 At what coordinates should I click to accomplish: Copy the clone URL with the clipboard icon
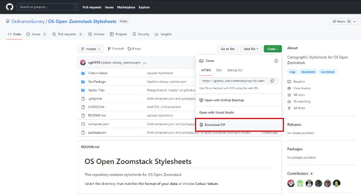(272, 81)
